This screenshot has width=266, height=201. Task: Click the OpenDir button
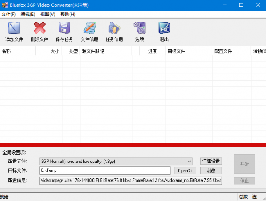tap(185, 170)
